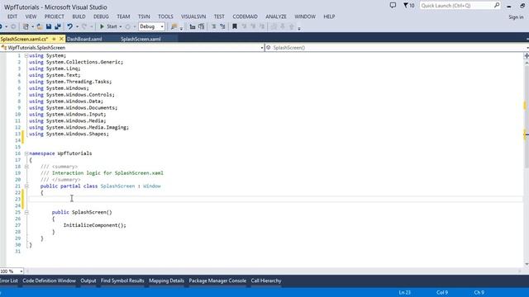
Task: Click the decrease indent icon
Action: point(193,26)
